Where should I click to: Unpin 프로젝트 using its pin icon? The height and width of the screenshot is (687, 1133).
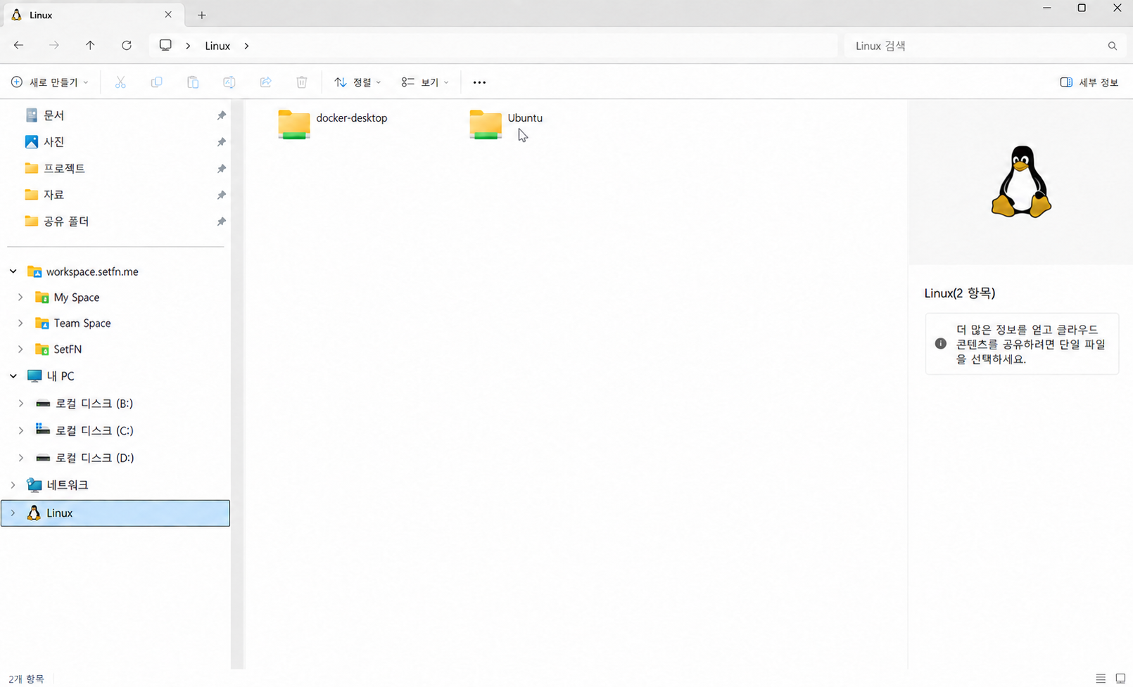[x=221, y=169]
